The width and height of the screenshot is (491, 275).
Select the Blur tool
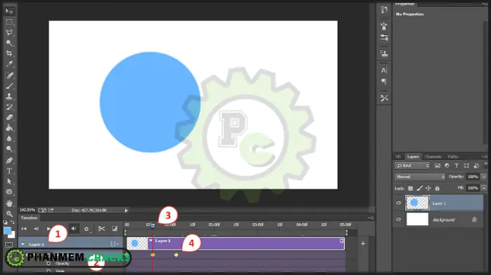click(9, 139)
